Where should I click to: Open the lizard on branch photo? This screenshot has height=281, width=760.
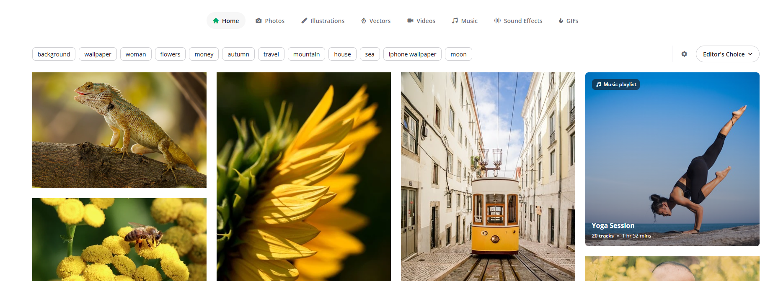pyautogui.click(x=119, y=130)
